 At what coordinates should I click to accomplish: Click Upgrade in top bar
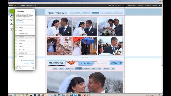tap(155, 5)
